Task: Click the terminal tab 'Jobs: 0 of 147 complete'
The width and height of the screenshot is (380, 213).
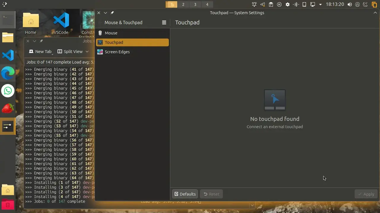Action: point(59,62)
